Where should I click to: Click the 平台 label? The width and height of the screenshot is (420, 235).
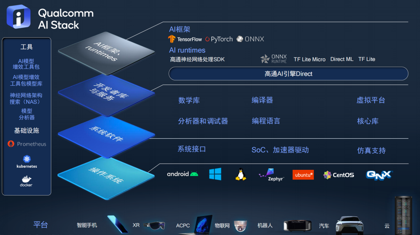pos(41,224)
